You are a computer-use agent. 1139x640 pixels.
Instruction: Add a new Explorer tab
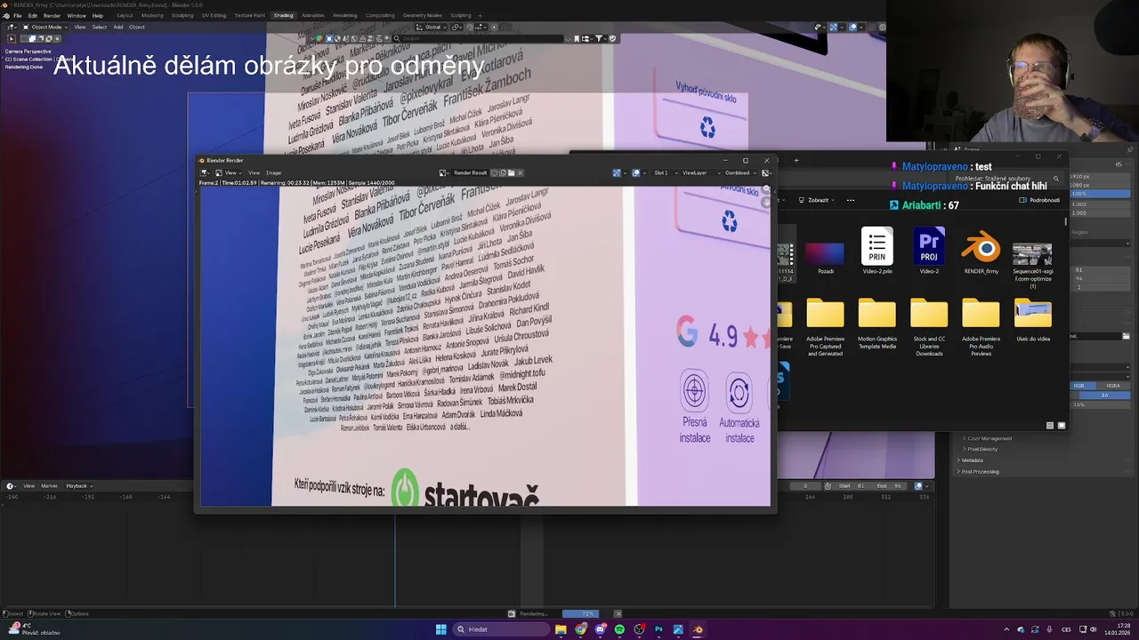coord(796,160)
